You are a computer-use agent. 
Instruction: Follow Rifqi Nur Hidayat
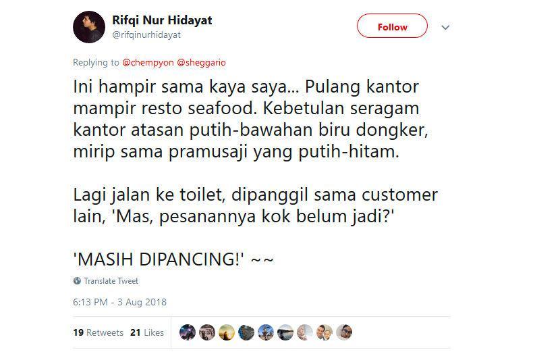[x=392, y=26]
